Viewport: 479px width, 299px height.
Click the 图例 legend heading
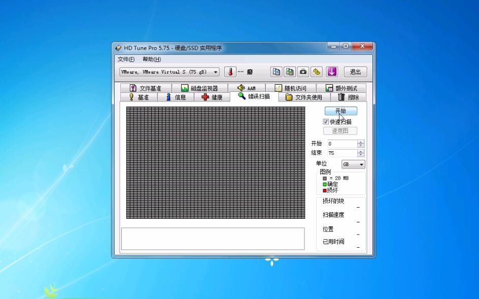pyautogui.click(x=325, y=172)
